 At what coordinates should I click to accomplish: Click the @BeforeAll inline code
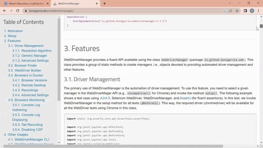pos(150,103)
